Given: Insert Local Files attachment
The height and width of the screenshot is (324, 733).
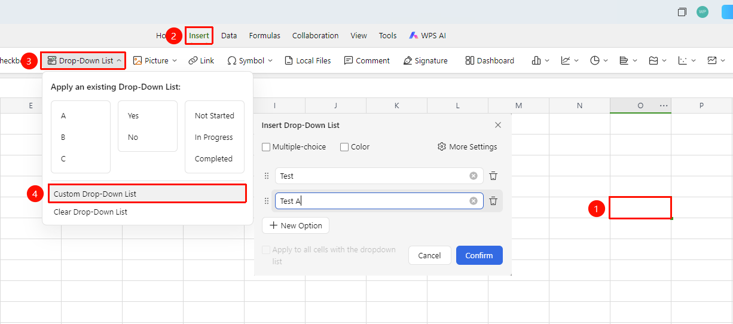Looking at the screenshot, I should pyautogui.click(x=308, y=60).
